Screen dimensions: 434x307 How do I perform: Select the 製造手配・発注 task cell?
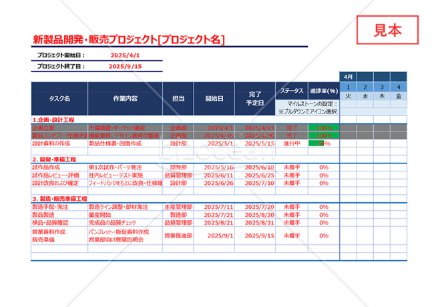click(59, 207)
